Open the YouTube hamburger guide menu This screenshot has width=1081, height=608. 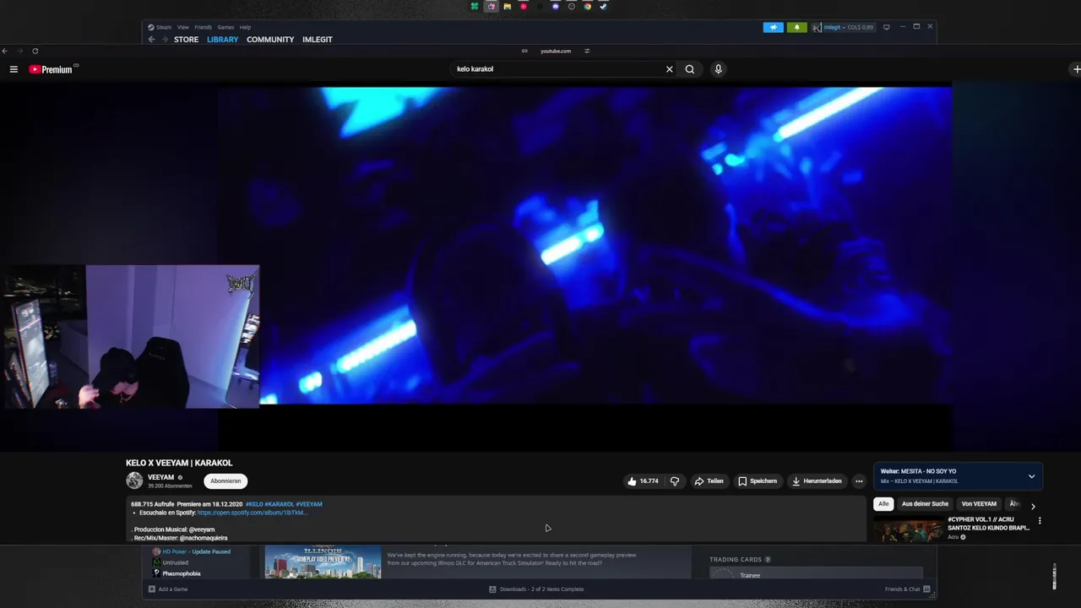(14, 69)
